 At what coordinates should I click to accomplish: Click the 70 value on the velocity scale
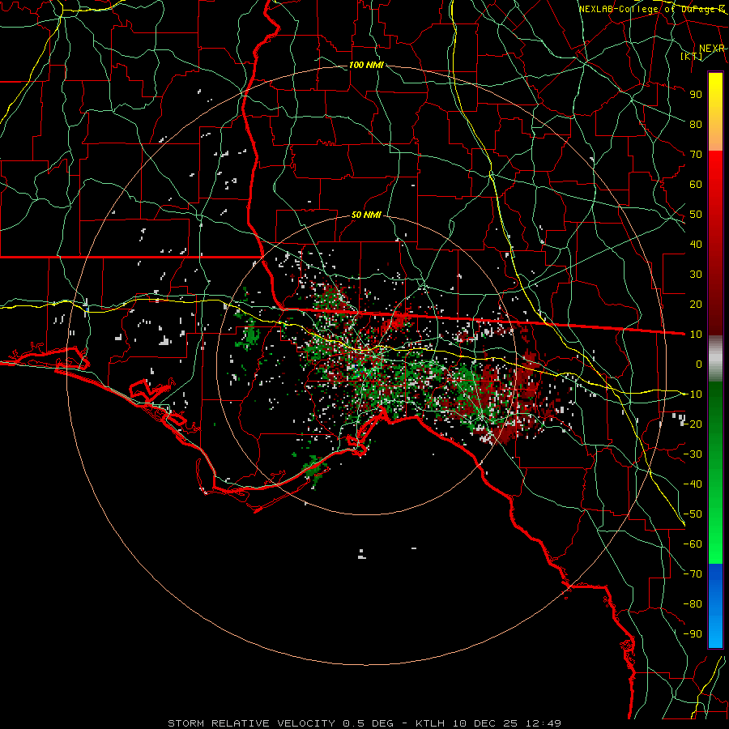[696, 155]
